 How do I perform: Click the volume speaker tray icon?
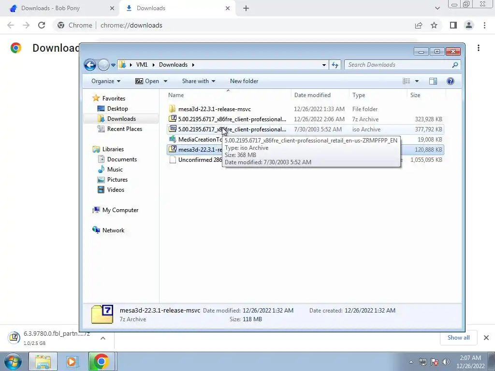(446, 362)
